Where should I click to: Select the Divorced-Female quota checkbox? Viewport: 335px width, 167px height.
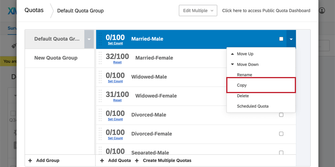click(x=281, y=134)
